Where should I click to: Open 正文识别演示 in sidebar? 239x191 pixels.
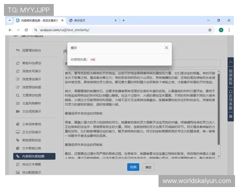[x=29, y=132]
